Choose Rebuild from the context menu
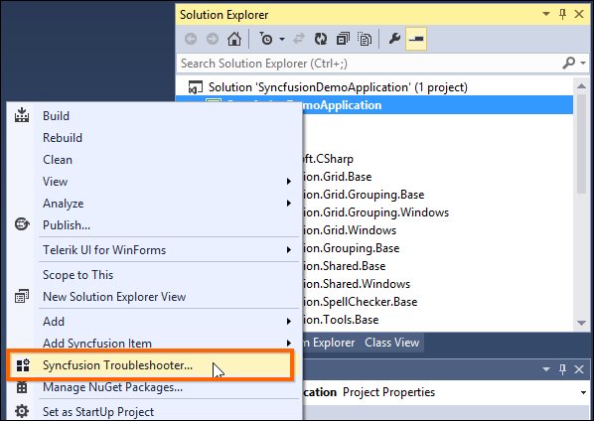Viewport: 594px width, 421px height. tap(63, 138)
